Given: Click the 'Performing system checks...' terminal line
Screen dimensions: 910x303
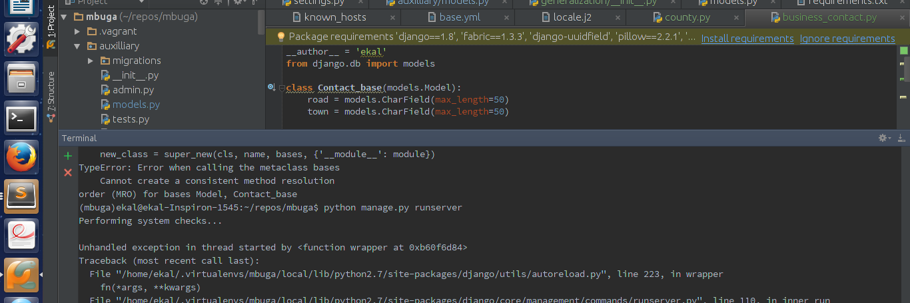Looking at the screenshot, I should [x=151, y=221].
